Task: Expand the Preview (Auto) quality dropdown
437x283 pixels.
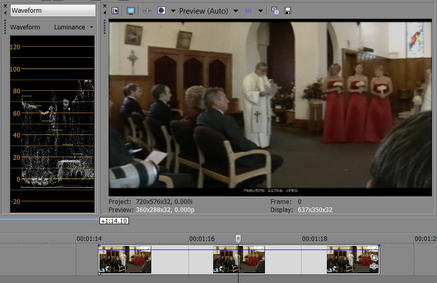Action: (236, 11)
